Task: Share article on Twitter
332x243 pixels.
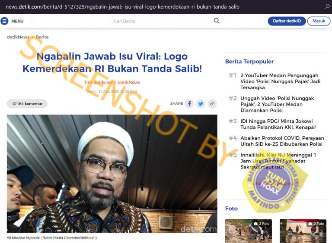Action: click(201, 103)
